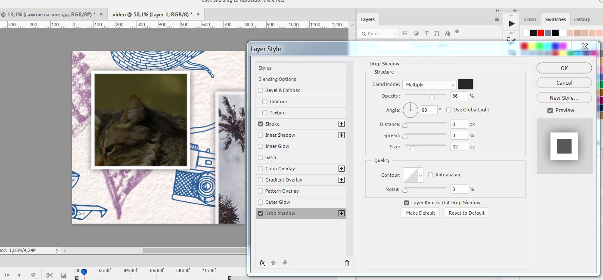The image size is (603, 280).
Task: Open timeline settings gear icon
Action: [x=33, y=275]
